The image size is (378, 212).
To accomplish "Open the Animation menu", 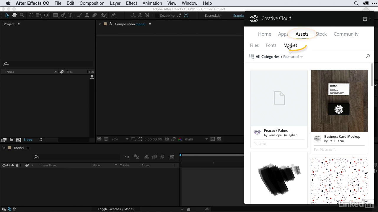I will [x=152, y=3].
